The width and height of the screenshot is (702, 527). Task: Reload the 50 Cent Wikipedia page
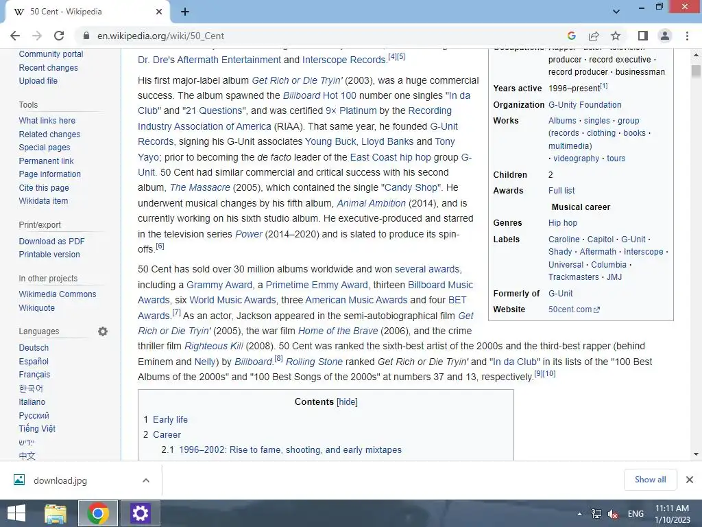[59, 36]
